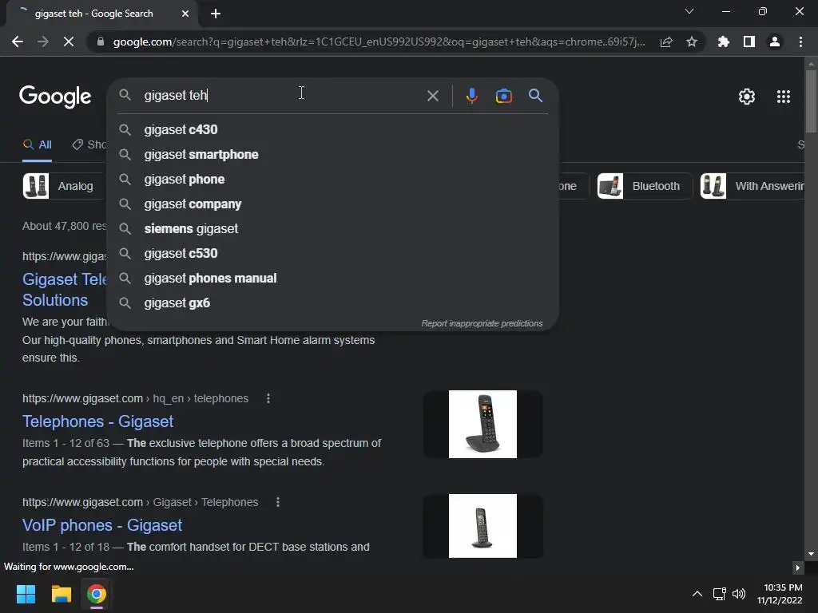Open File Explorer from taskbar
The height and width of the screenshot is (613, 818).
click(x=61, y=594)
